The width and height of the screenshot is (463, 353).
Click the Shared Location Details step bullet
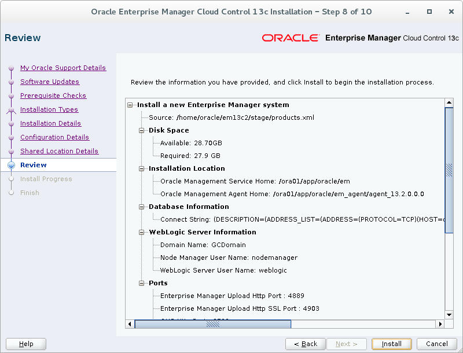(11, 152)
